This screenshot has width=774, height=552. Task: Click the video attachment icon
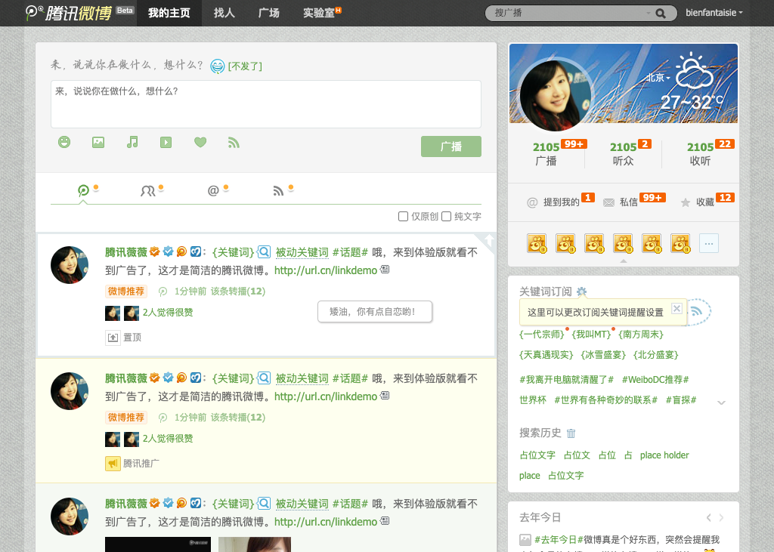(x=166, y=142)
